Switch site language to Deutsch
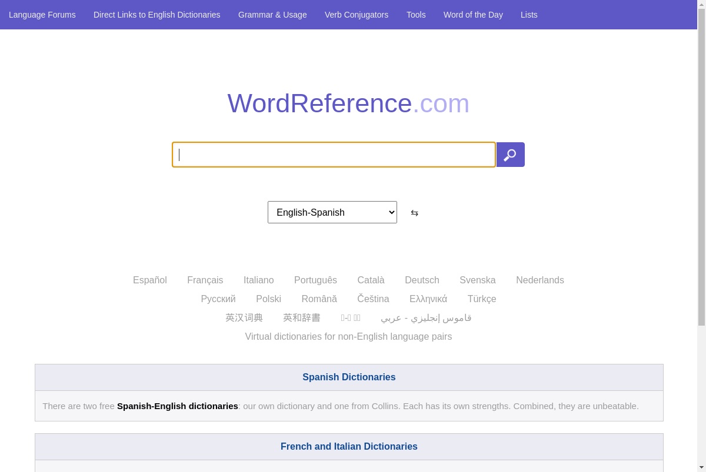Screen dimensions: 706x472 point(422,280)
